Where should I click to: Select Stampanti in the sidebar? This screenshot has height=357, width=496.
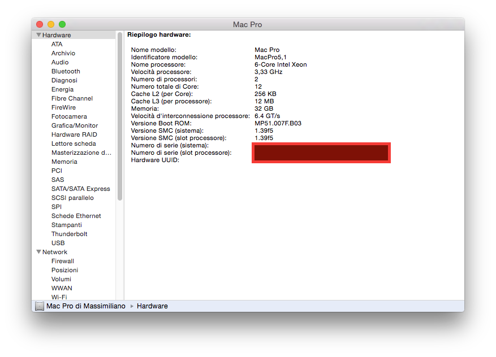point(66,225)
